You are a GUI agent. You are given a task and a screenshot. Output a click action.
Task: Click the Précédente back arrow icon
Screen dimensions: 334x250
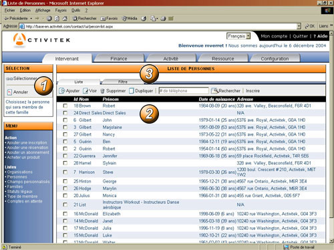pos(7,19)
